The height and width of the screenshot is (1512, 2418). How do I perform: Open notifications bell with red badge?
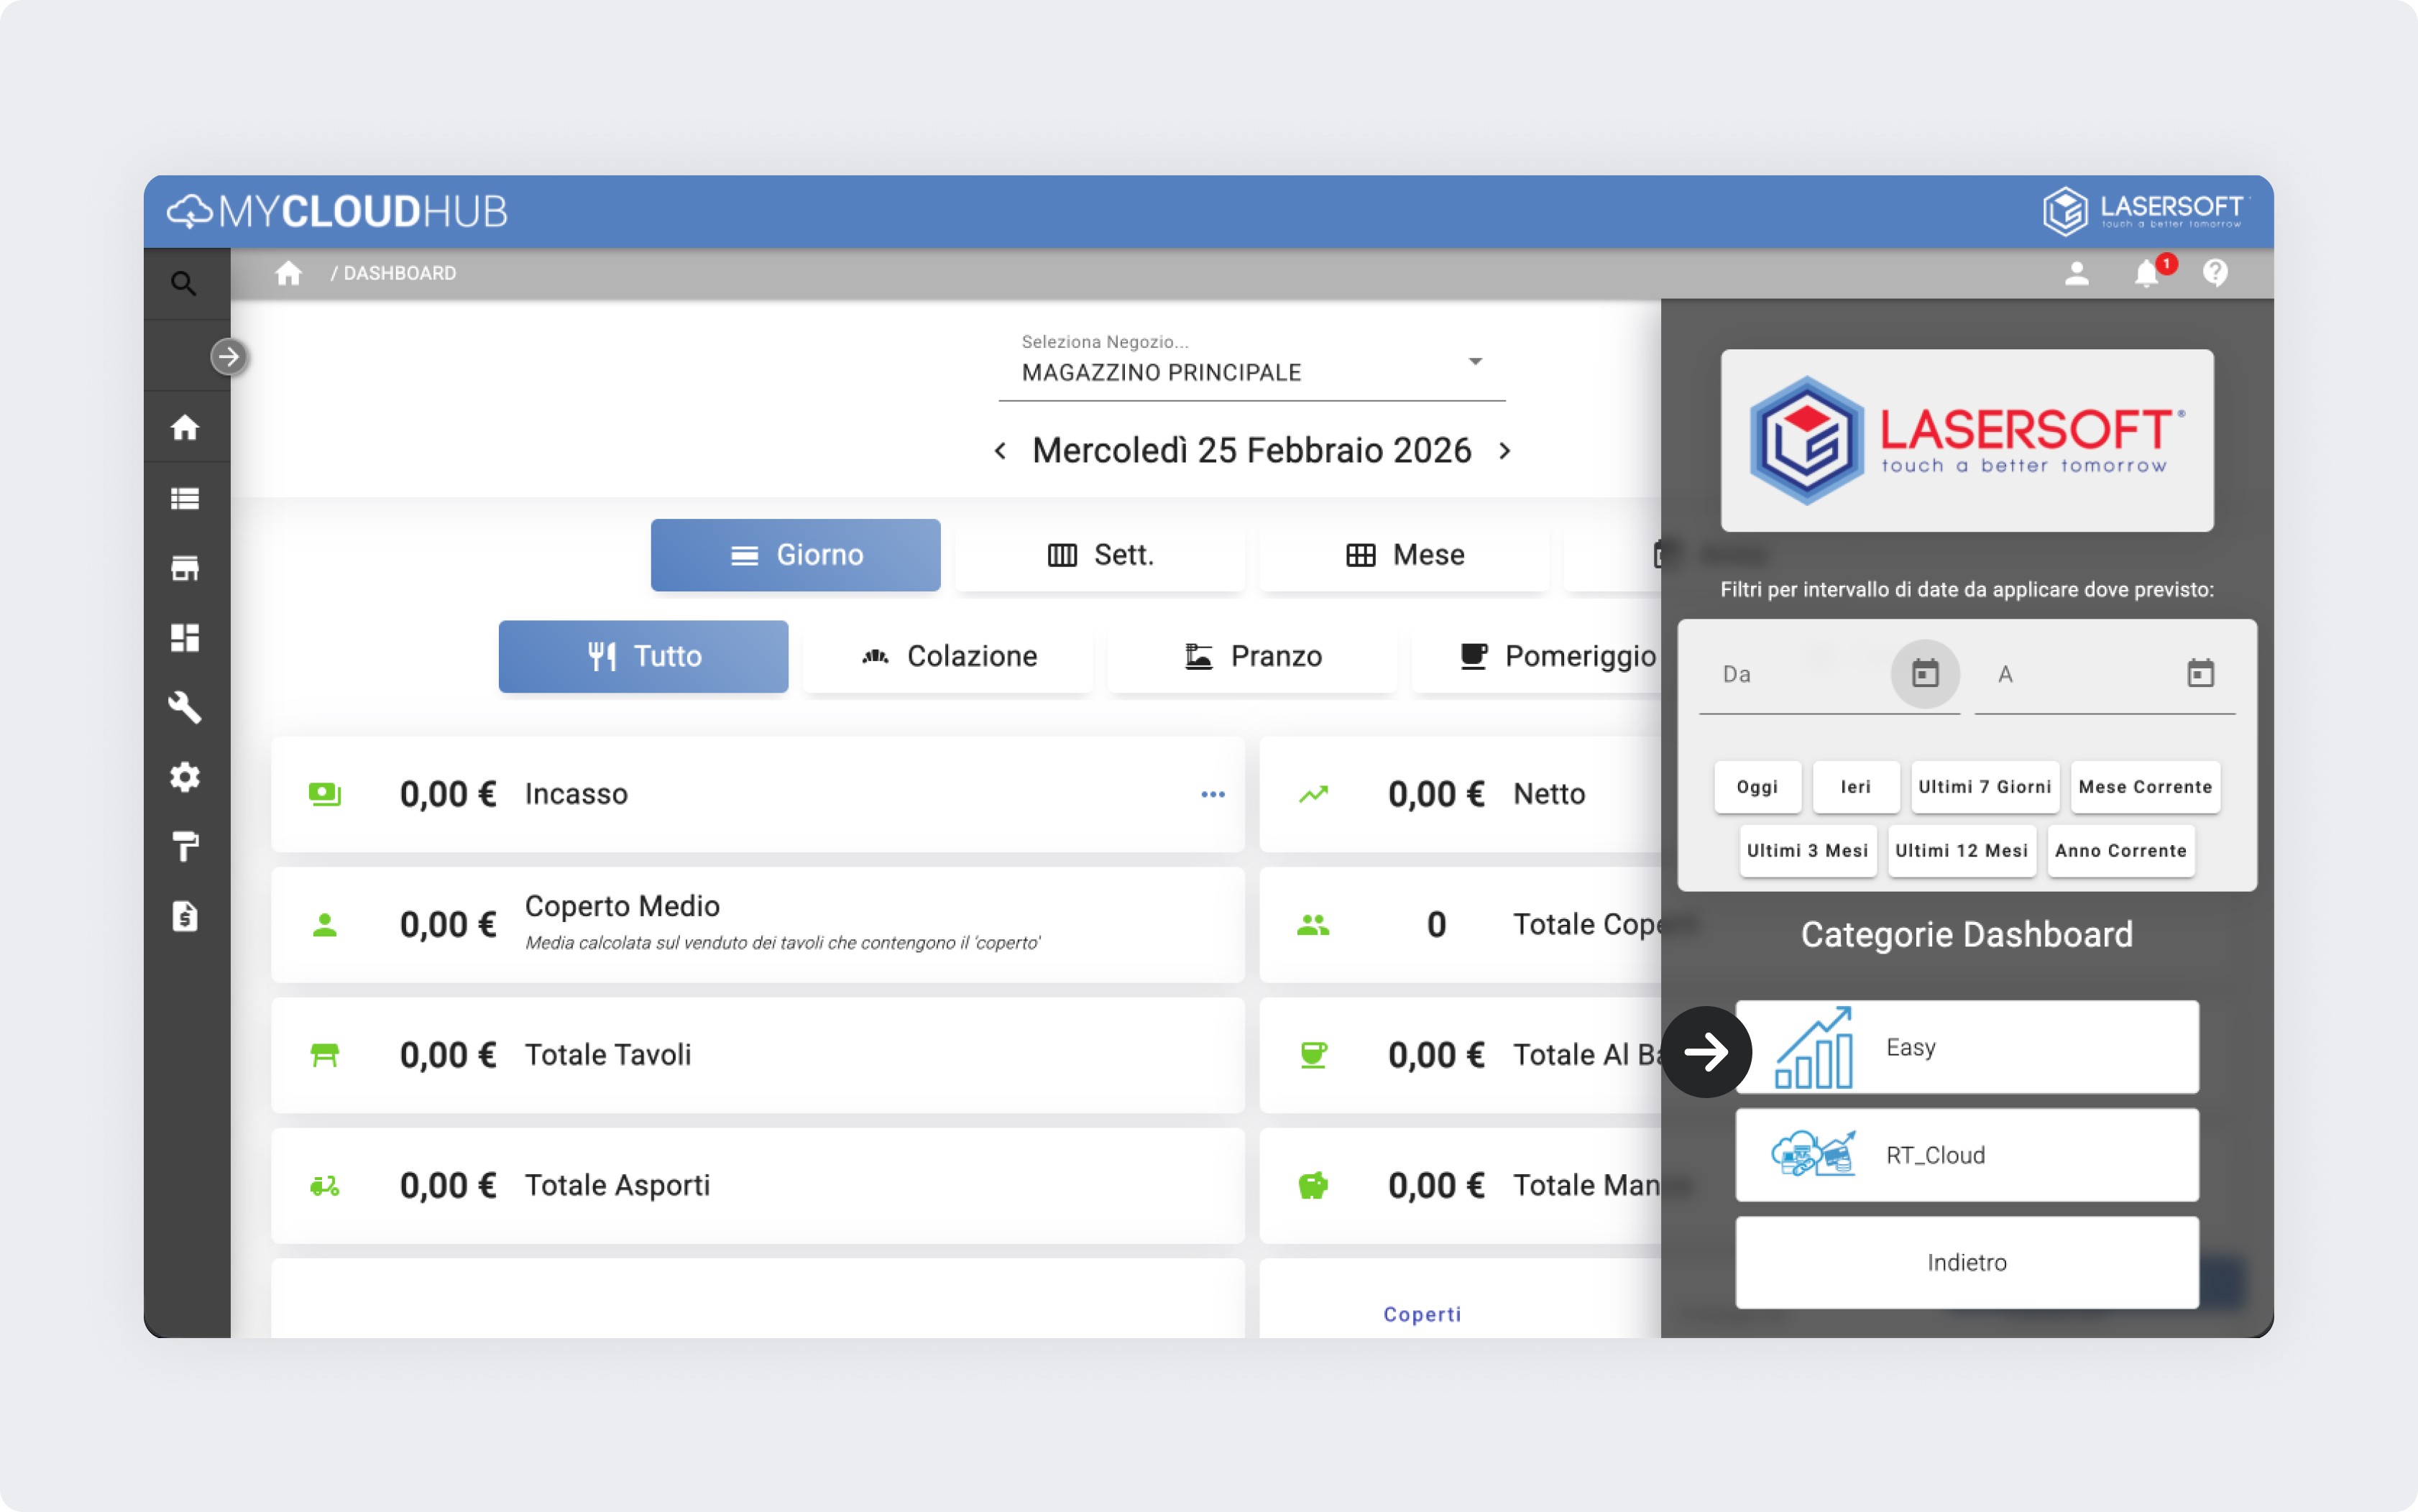pyautogui.click(x=2146, y=273)
